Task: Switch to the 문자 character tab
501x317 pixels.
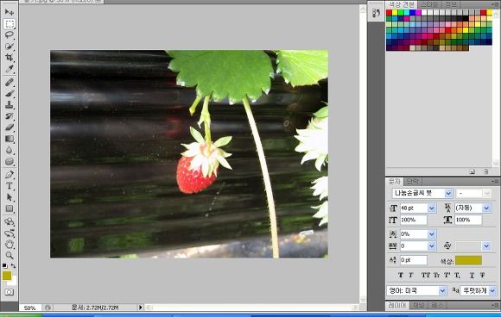Action: click(394, 182)
